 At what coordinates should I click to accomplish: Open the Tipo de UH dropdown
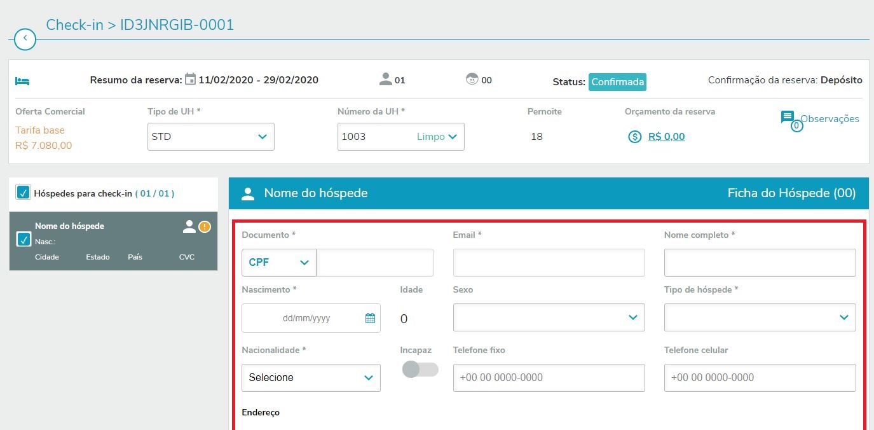click(x=210, y=137)
